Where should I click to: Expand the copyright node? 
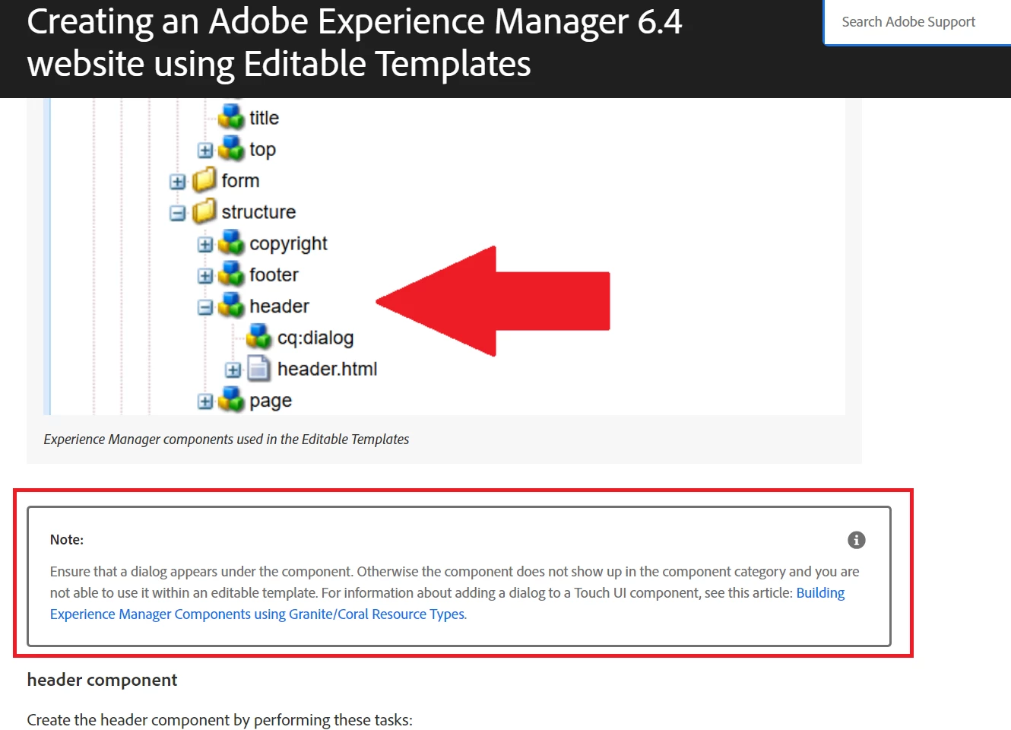[205, 245]
